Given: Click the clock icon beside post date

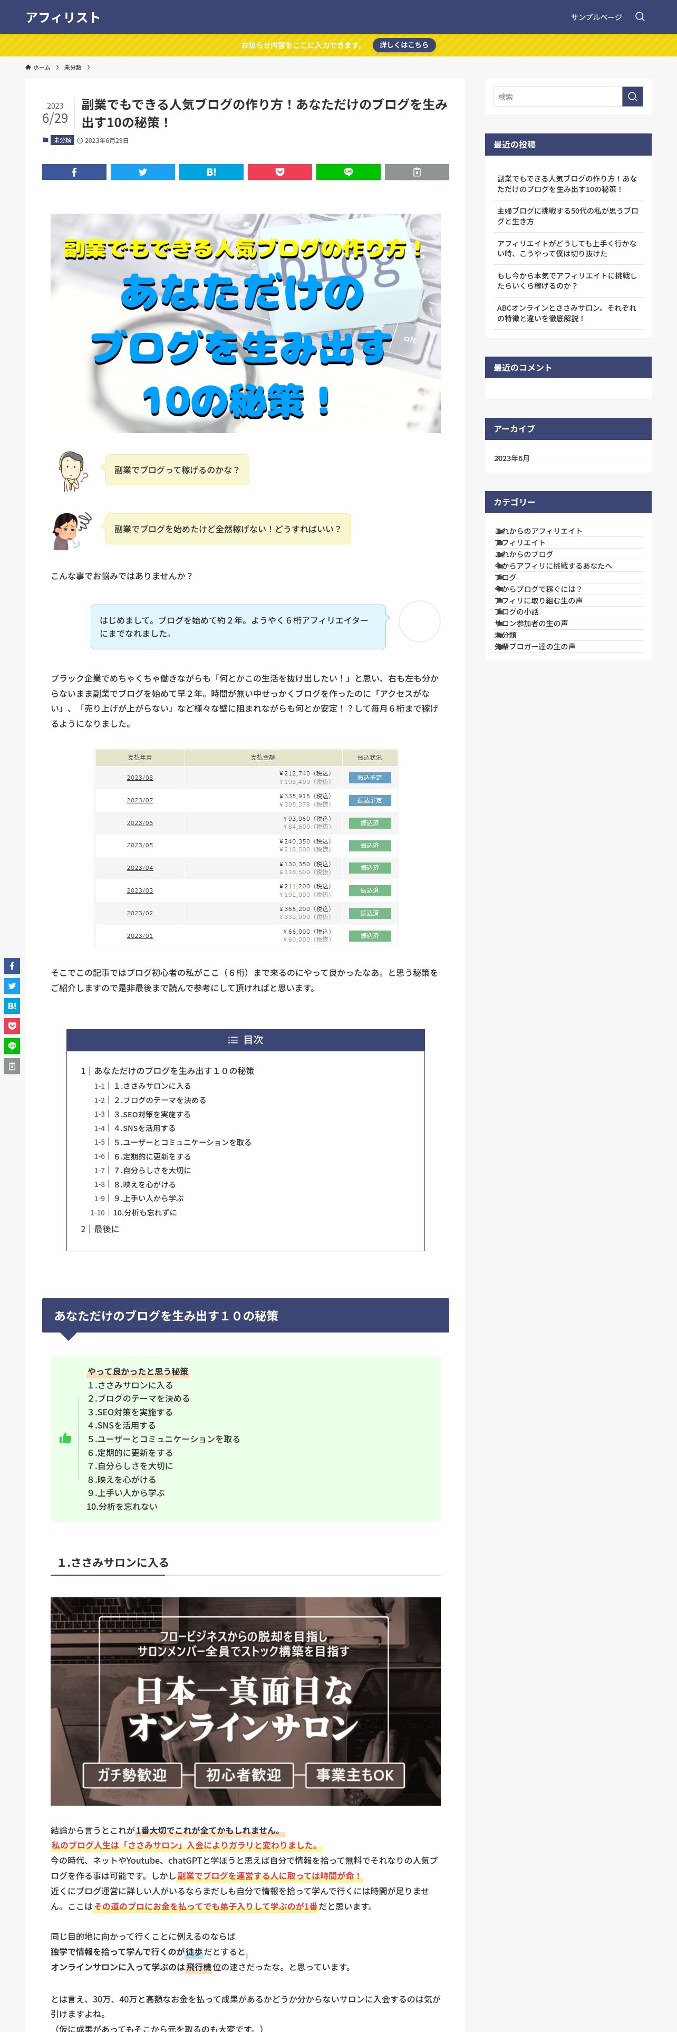Looking at the screenshot, I should point(80,140).
